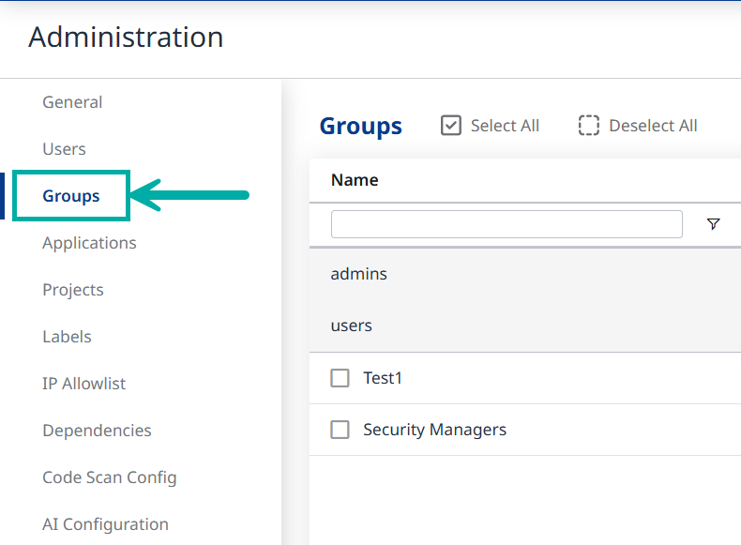Tick the Security Managers checkbox
Viewport: 741px width, 545px height.
point(340,430)
